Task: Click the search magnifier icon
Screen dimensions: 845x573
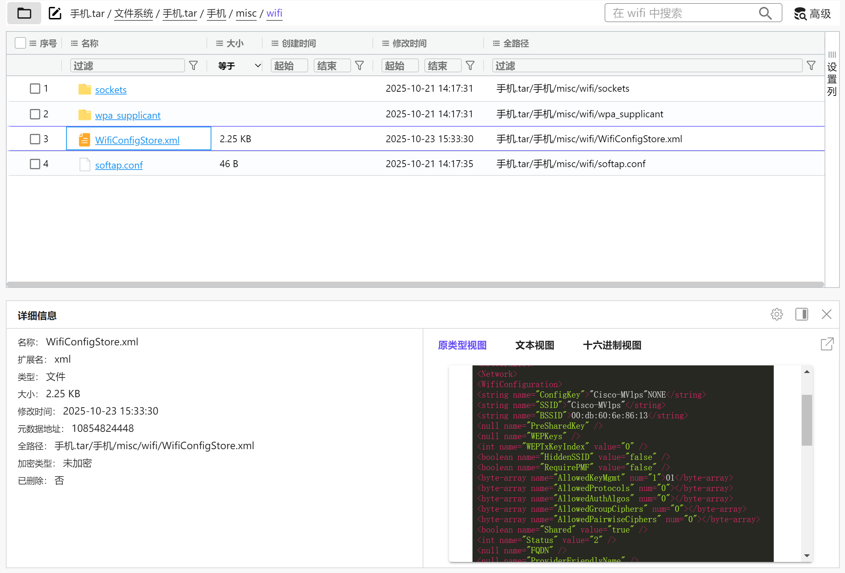Action: (765, 13)
